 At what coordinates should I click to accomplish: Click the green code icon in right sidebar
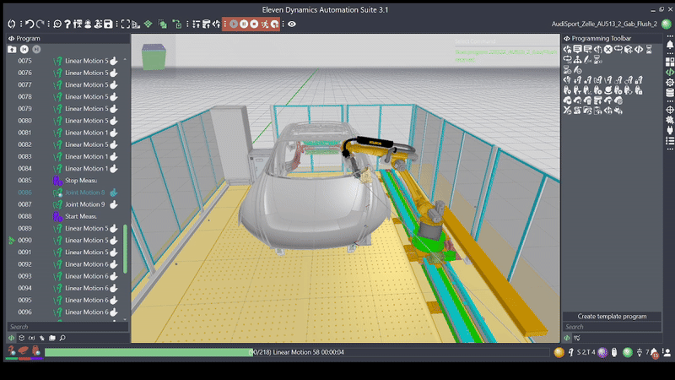670,72
